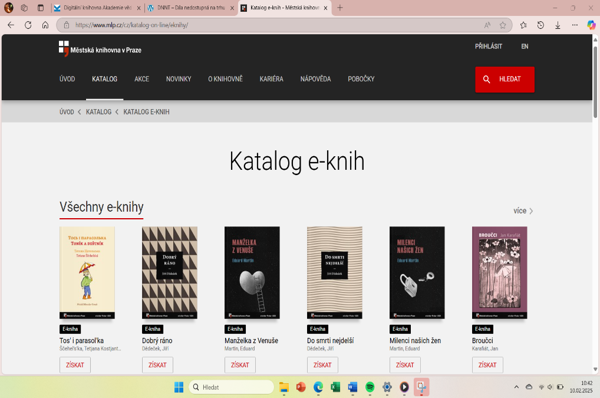Reload the current page
Image resolution: width=600 pixels, height=398 pixels.
click(28, 25)
